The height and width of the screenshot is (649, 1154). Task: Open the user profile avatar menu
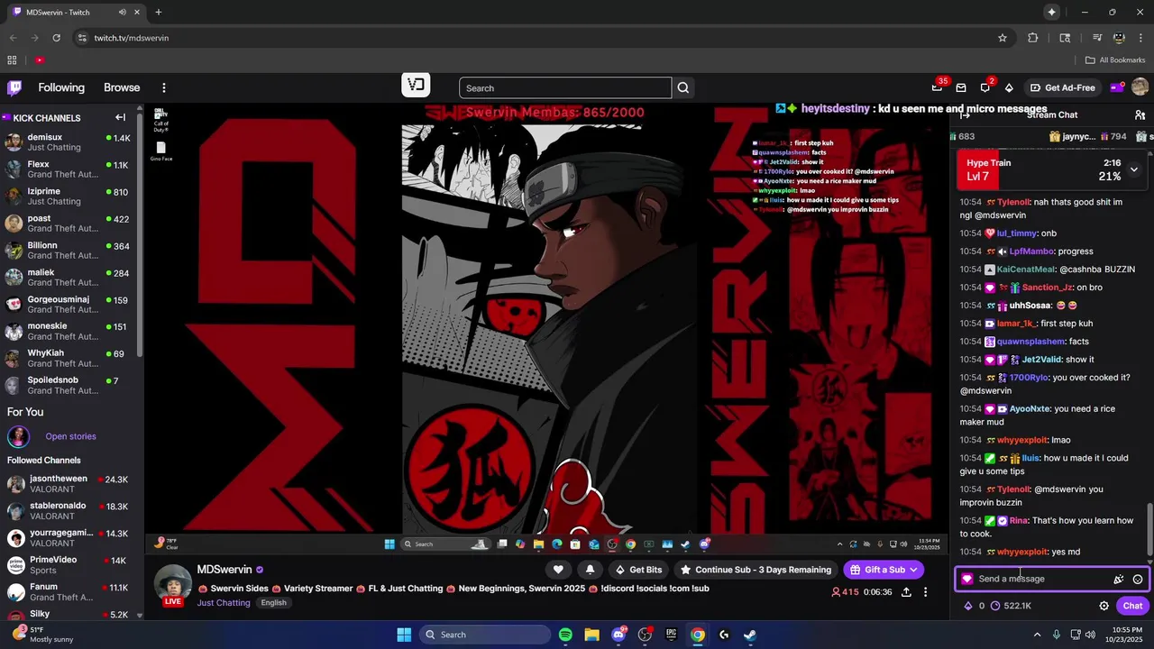point(1140,87)
